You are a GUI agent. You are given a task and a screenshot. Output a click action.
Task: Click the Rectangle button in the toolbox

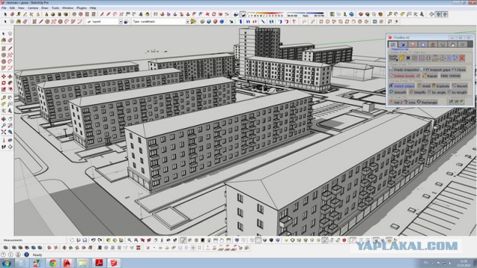tap(427, 102)
